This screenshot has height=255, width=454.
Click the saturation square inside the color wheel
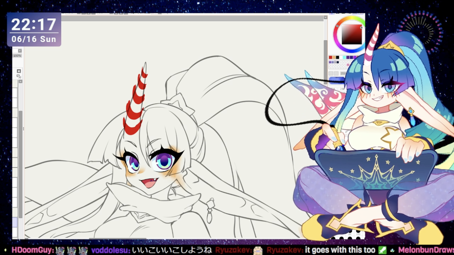[x=352, y=34]
